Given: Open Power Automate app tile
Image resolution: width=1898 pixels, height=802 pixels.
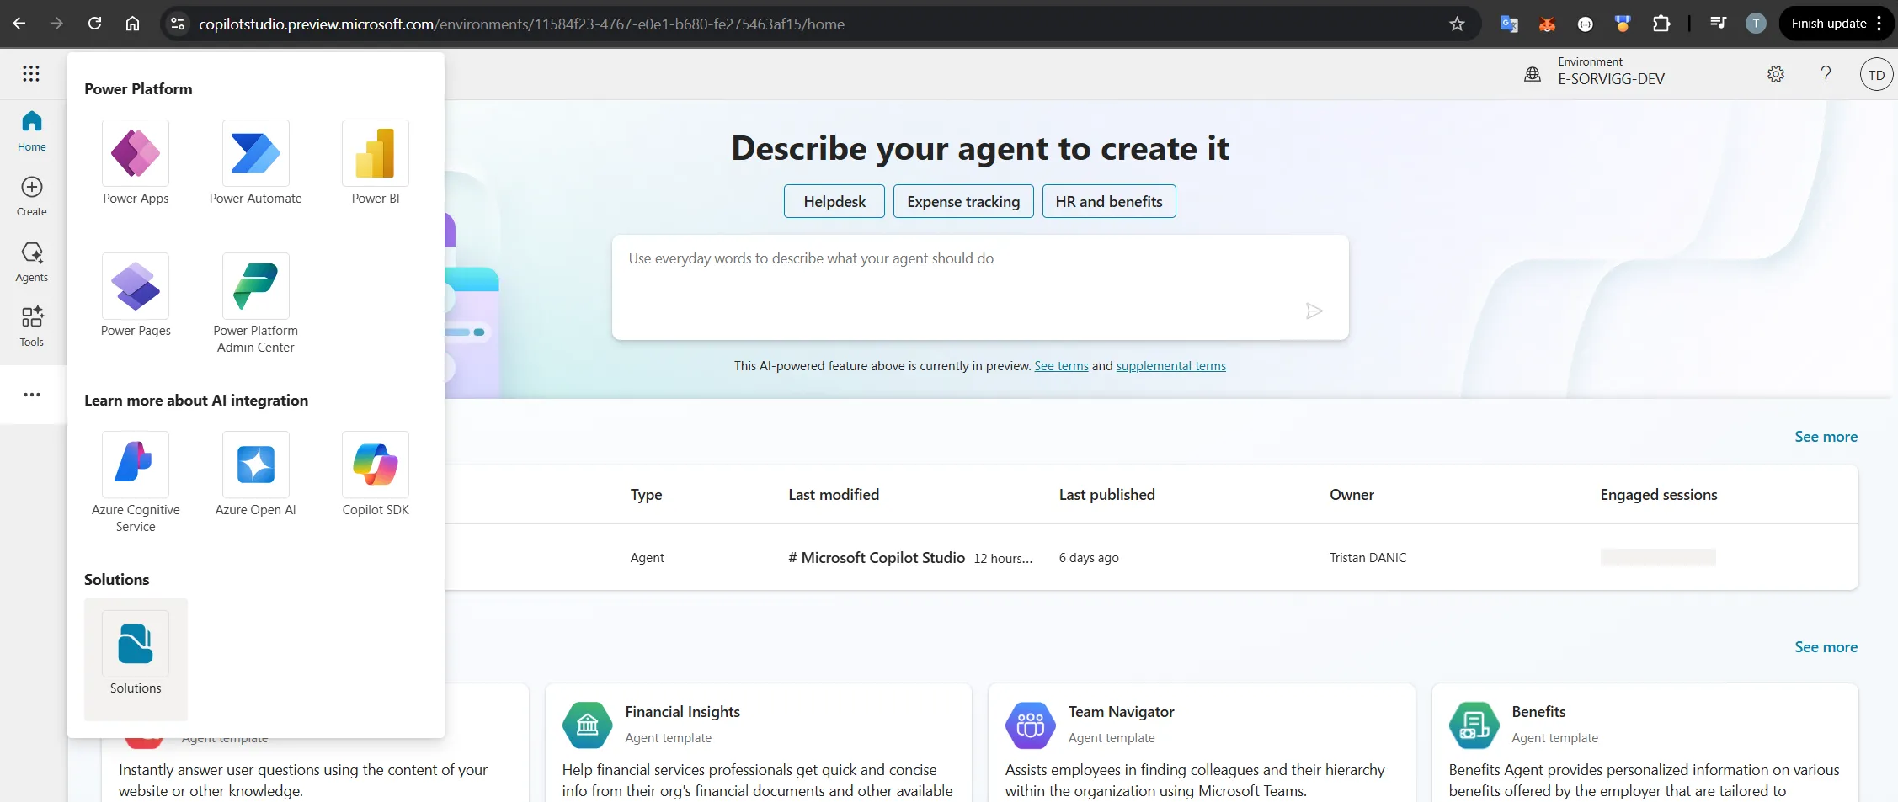Looking at the screenshot, I should tap(256, 163).
